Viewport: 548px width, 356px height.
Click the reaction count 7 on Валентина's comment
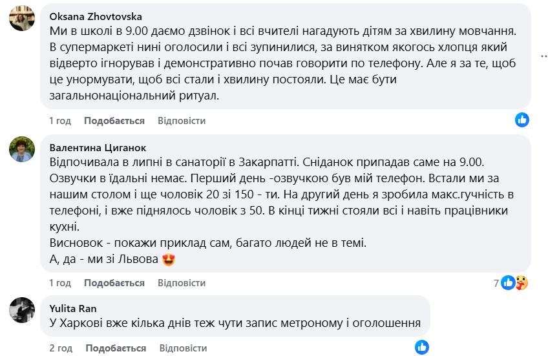pos(496,283)
